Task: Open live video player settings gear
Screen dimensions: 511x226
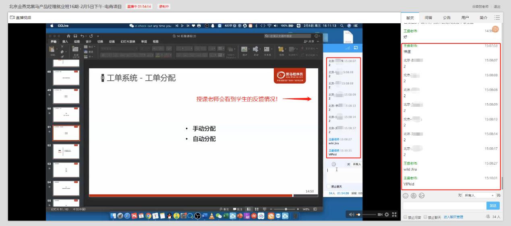Action: [387, 215]
